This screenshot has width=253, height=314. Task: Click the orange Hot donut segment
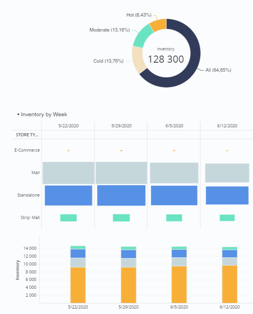click(x=159, y=25)
